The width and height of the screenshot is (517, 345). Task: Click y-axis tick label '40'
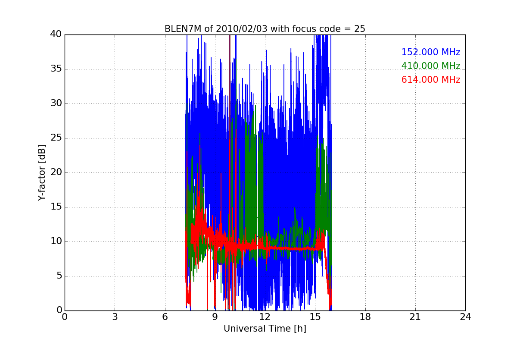tap(56, 34)
